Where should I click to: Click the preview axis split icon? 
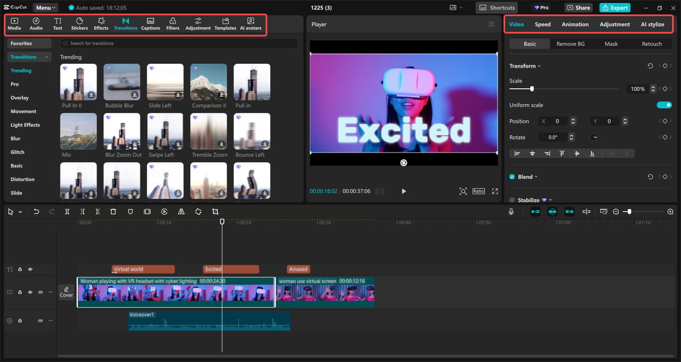pos(586,212)
